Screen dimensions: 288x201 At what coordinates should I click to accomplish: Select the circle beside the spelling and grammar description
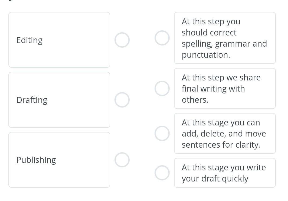[x=162, y=38]
